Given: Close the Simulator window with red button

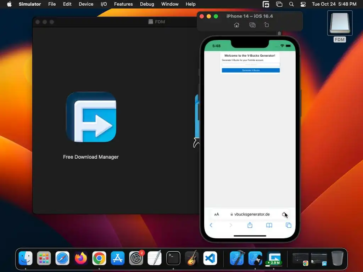Looking at the screenshot, I should [202, 16].
